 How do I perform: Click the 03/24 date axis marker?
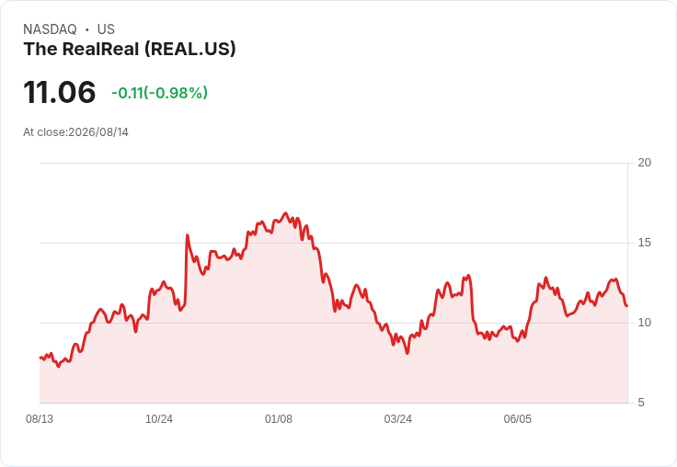click(398, 419)
